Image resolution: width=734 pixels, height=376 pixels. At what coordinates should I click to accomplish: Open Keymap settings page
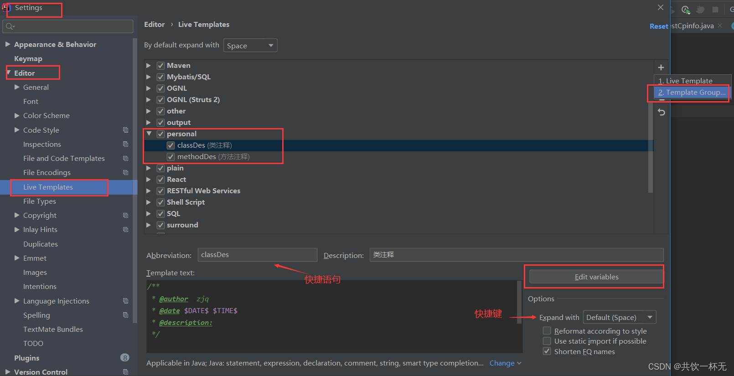(x=28, y=58)
